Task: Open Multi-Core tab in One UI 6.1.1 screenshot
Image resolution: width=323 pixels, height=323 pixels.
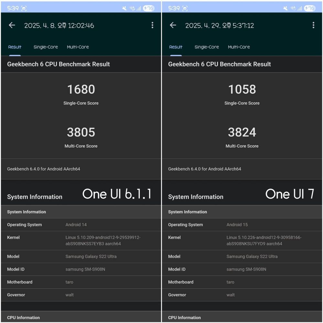Action: point(78,47)
